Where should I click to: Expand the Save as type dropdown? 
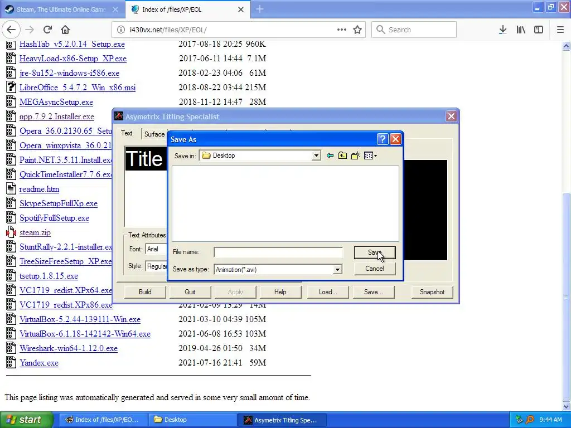(337, 269)
